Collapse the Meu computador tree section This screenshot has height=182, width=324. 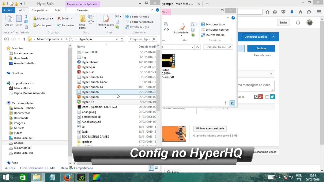click(x=5, y=103)
